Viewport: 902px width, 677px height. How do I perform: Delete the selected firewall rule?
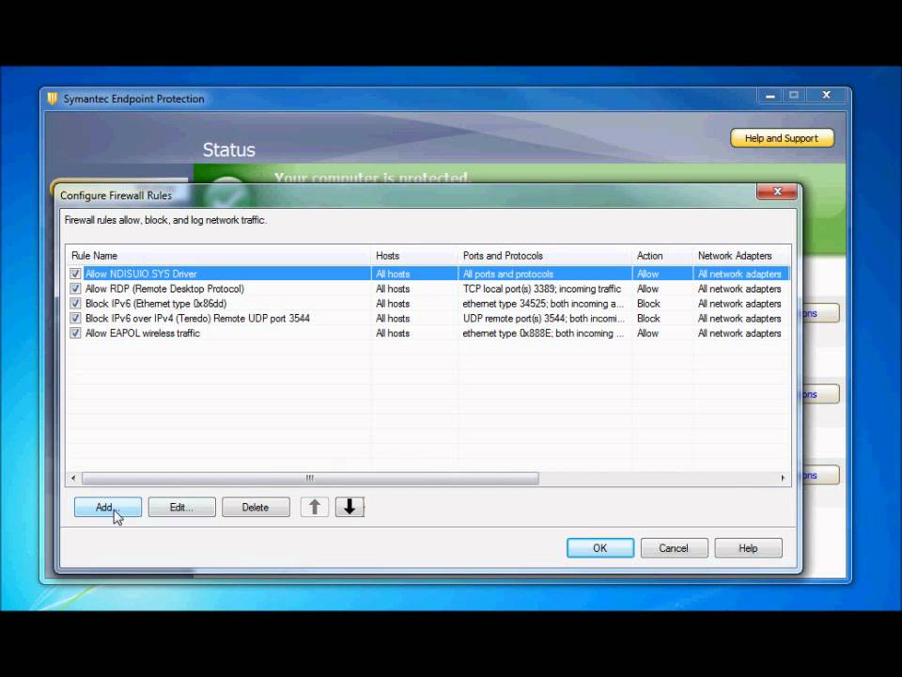click(x=256, y=507)
